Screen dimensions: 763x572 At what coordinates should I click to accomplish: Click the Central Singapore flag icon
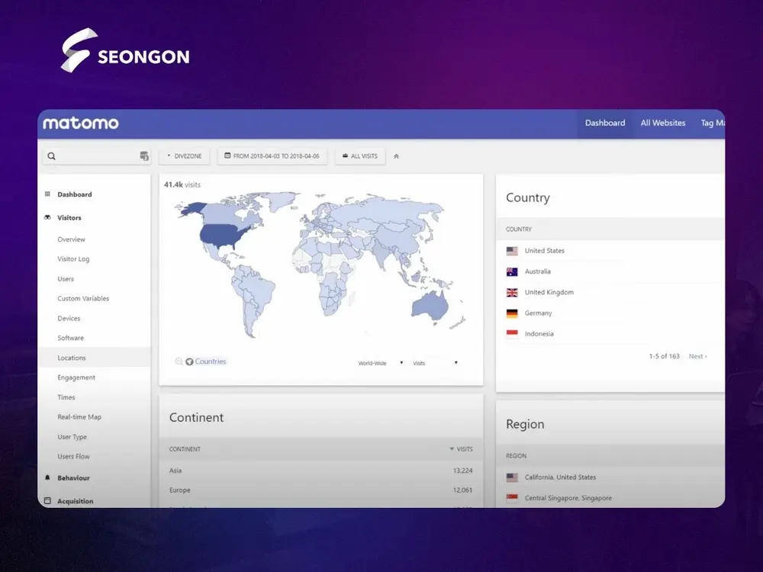512,498
